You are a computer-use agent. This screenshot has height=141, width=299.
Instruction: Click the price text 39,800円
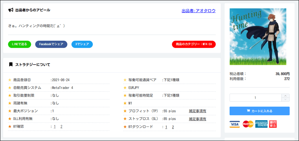click(x=282, y=74)
